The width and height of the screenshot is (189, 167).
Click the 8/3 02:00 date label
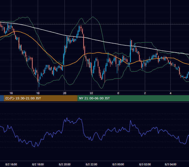[x=145, y=164]
